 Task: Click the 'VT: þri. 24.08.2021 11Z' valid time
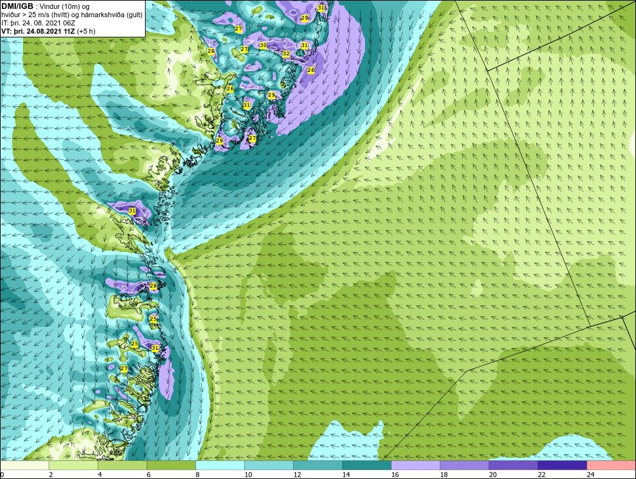38,31
